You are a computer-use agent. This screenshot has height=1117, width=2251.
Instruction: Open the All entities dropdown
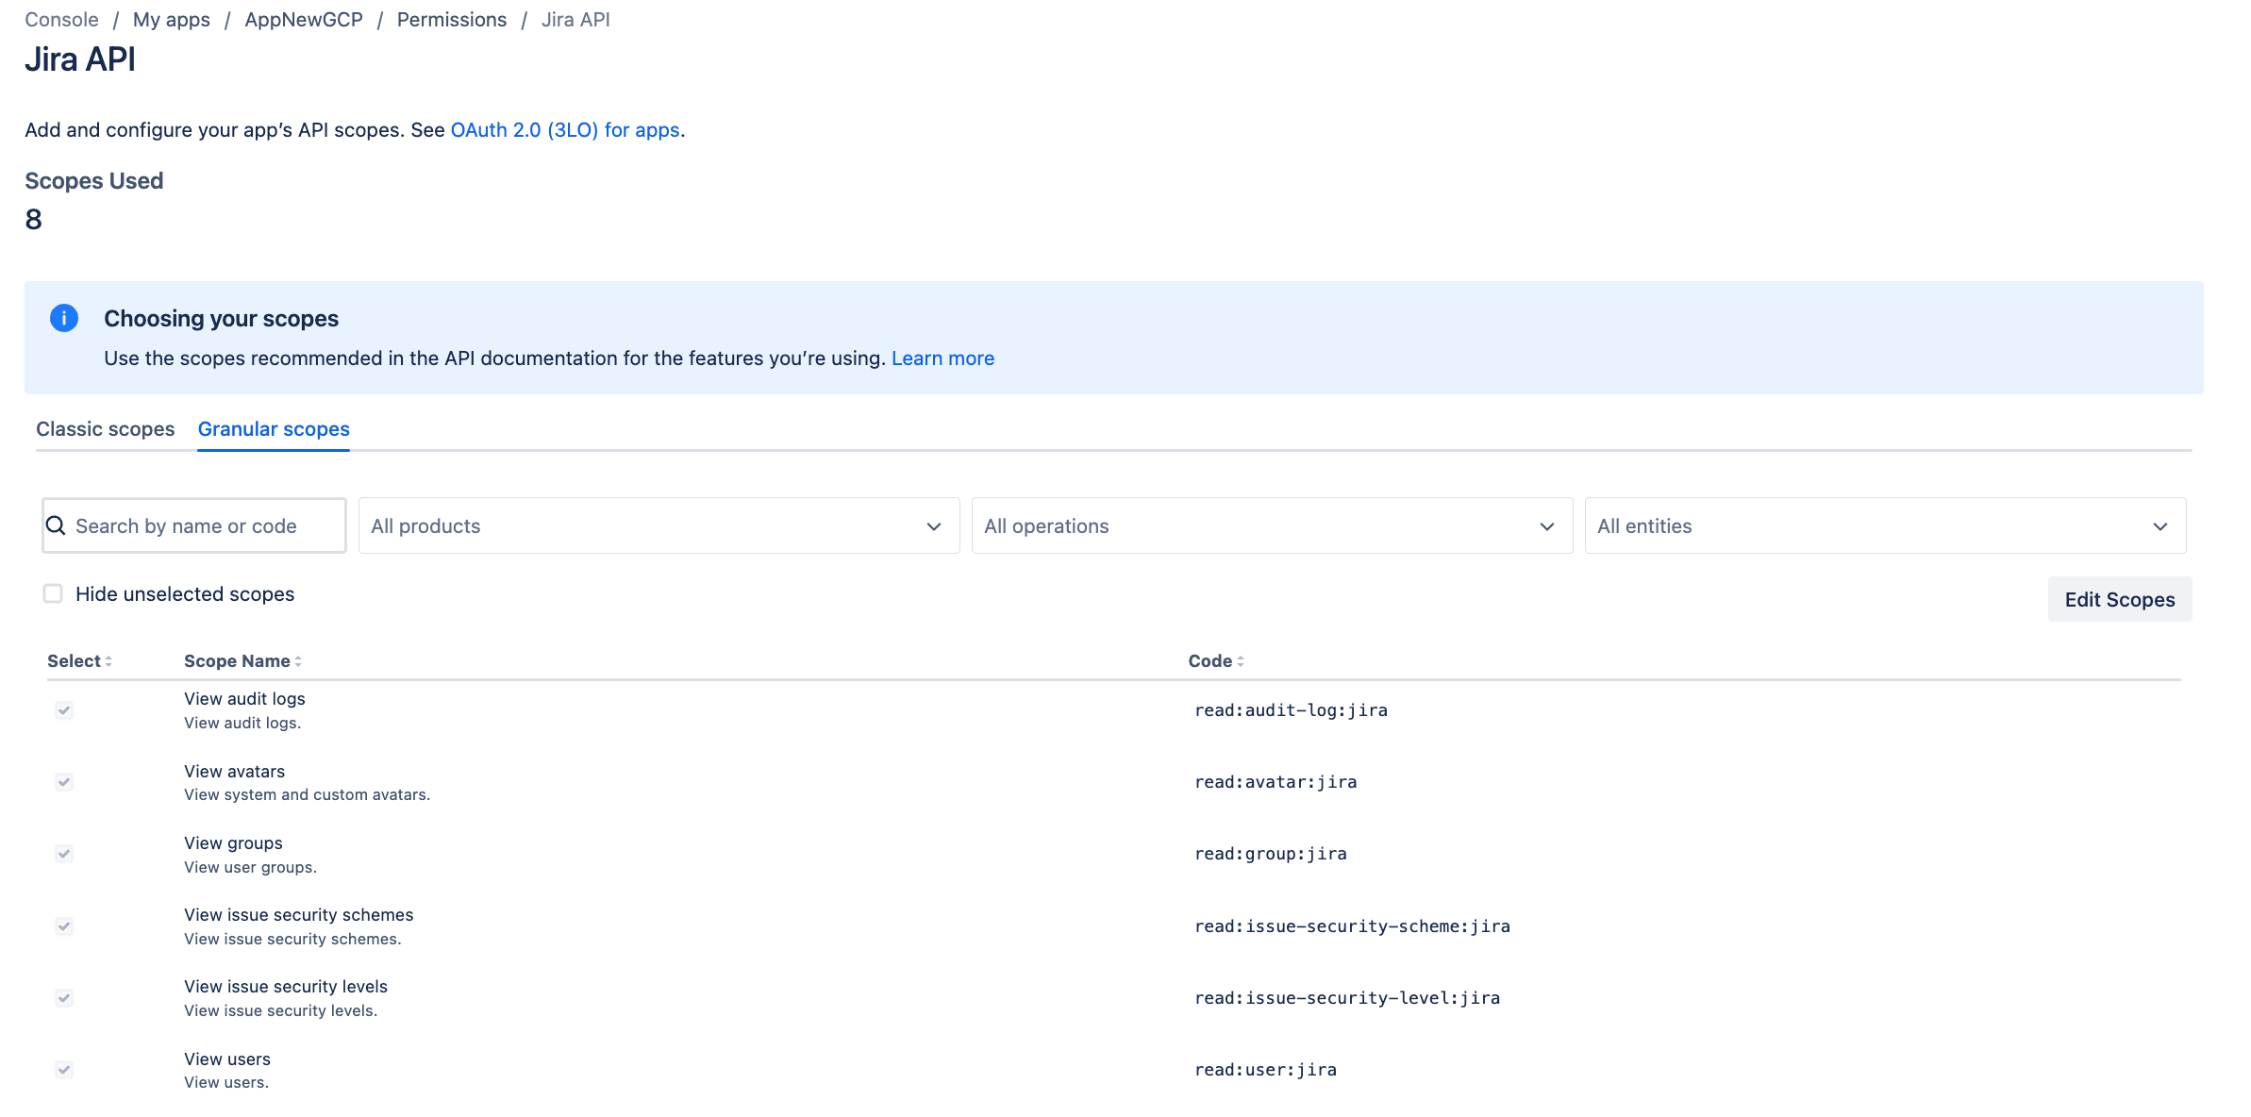(1885, 525)
